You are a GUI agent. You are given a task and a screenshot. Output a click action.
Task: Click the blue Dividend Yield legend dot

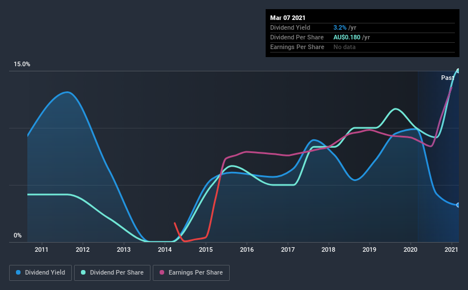coord(18,272)
